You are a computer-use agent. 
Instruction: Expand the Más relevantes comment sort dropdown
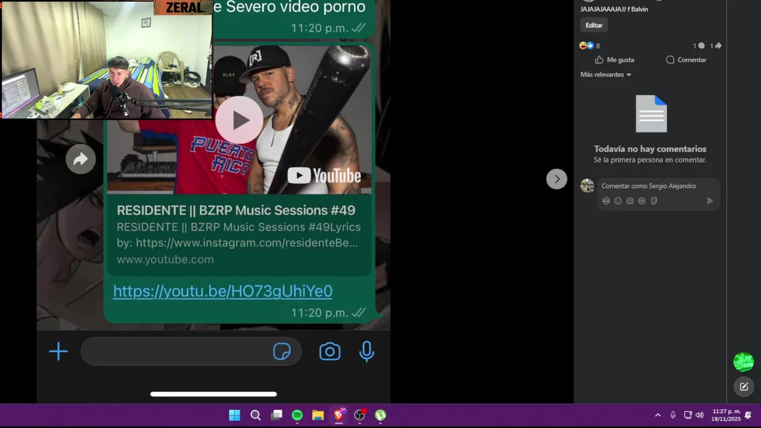pos(606,74)
